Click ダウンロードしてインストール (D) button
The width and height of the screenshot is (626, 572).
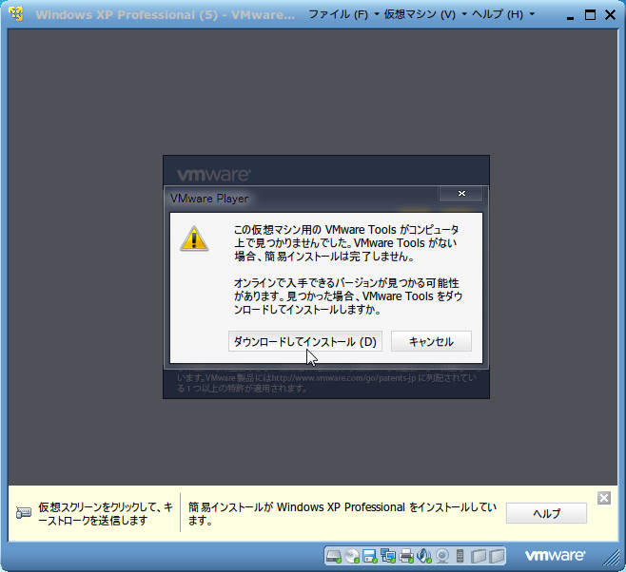click(x=305, y=341)
